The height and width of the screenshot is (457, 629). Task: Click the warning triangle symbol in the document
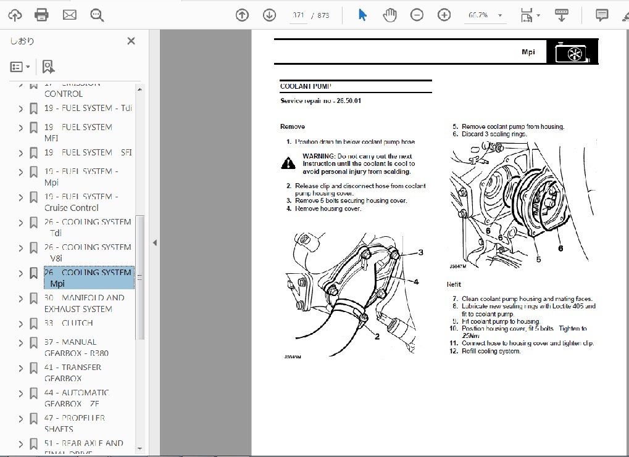[x=288, y=163]
